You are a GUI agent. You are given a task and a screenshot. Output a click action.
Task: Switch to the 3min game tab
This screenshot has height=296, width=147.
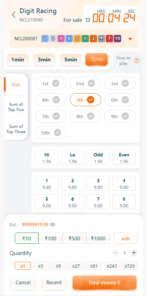44,60
